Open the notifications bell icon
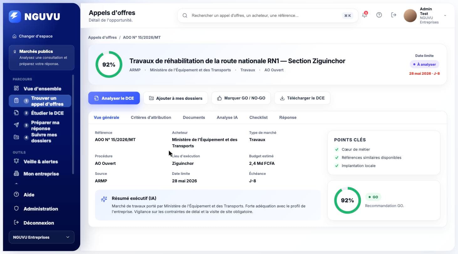Image resolution: width=458 pixels, height=254 pixels. (364, 15)
